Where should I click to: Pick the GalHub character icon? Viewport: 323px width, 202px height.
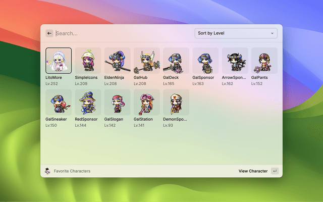pyautogui.click(x=146, y=61)
